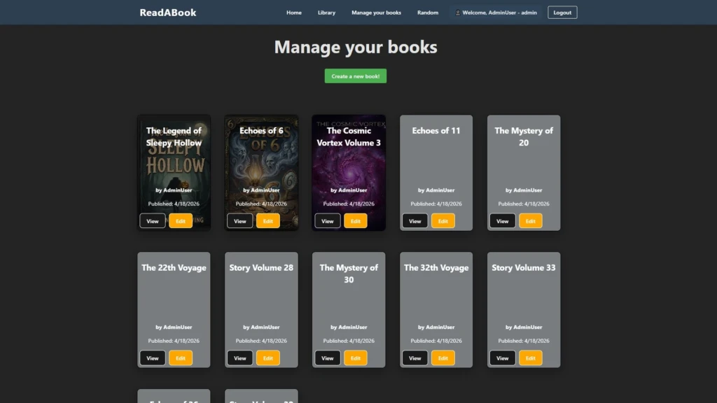This screenshot has height=403, width=717.
Task: Navigate to Manage your books
Action: coord(376,12)
